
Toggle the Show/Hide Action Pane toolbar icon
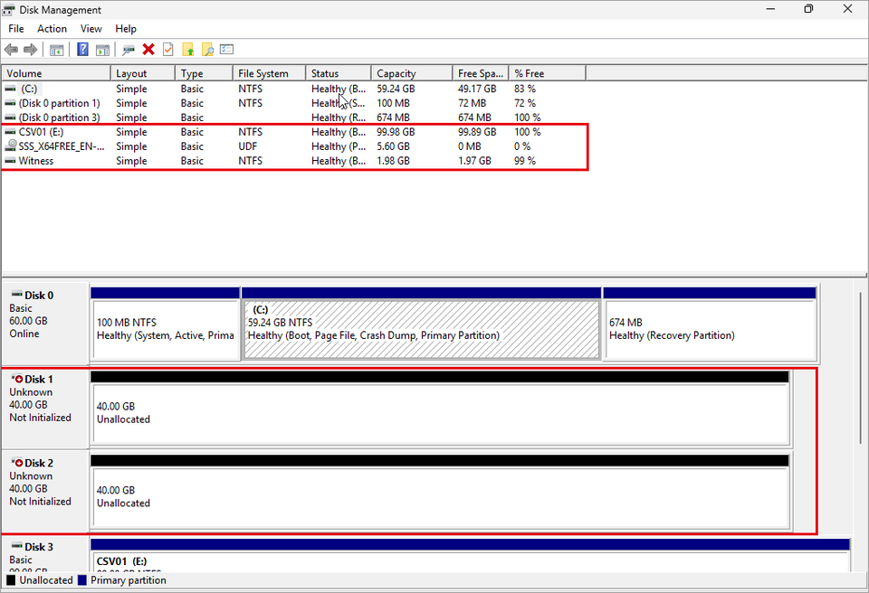coord(102,50)
